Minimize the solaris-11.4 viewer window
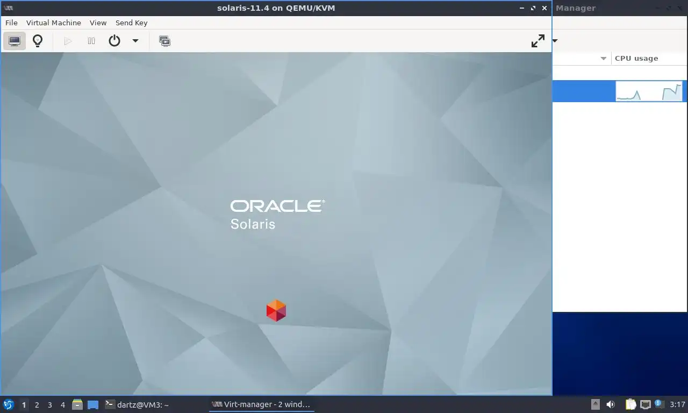 pos(522,8)
